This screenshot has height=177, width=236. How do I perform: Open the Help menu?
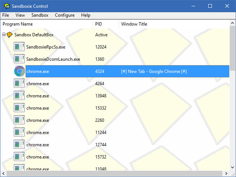point(86,15)
